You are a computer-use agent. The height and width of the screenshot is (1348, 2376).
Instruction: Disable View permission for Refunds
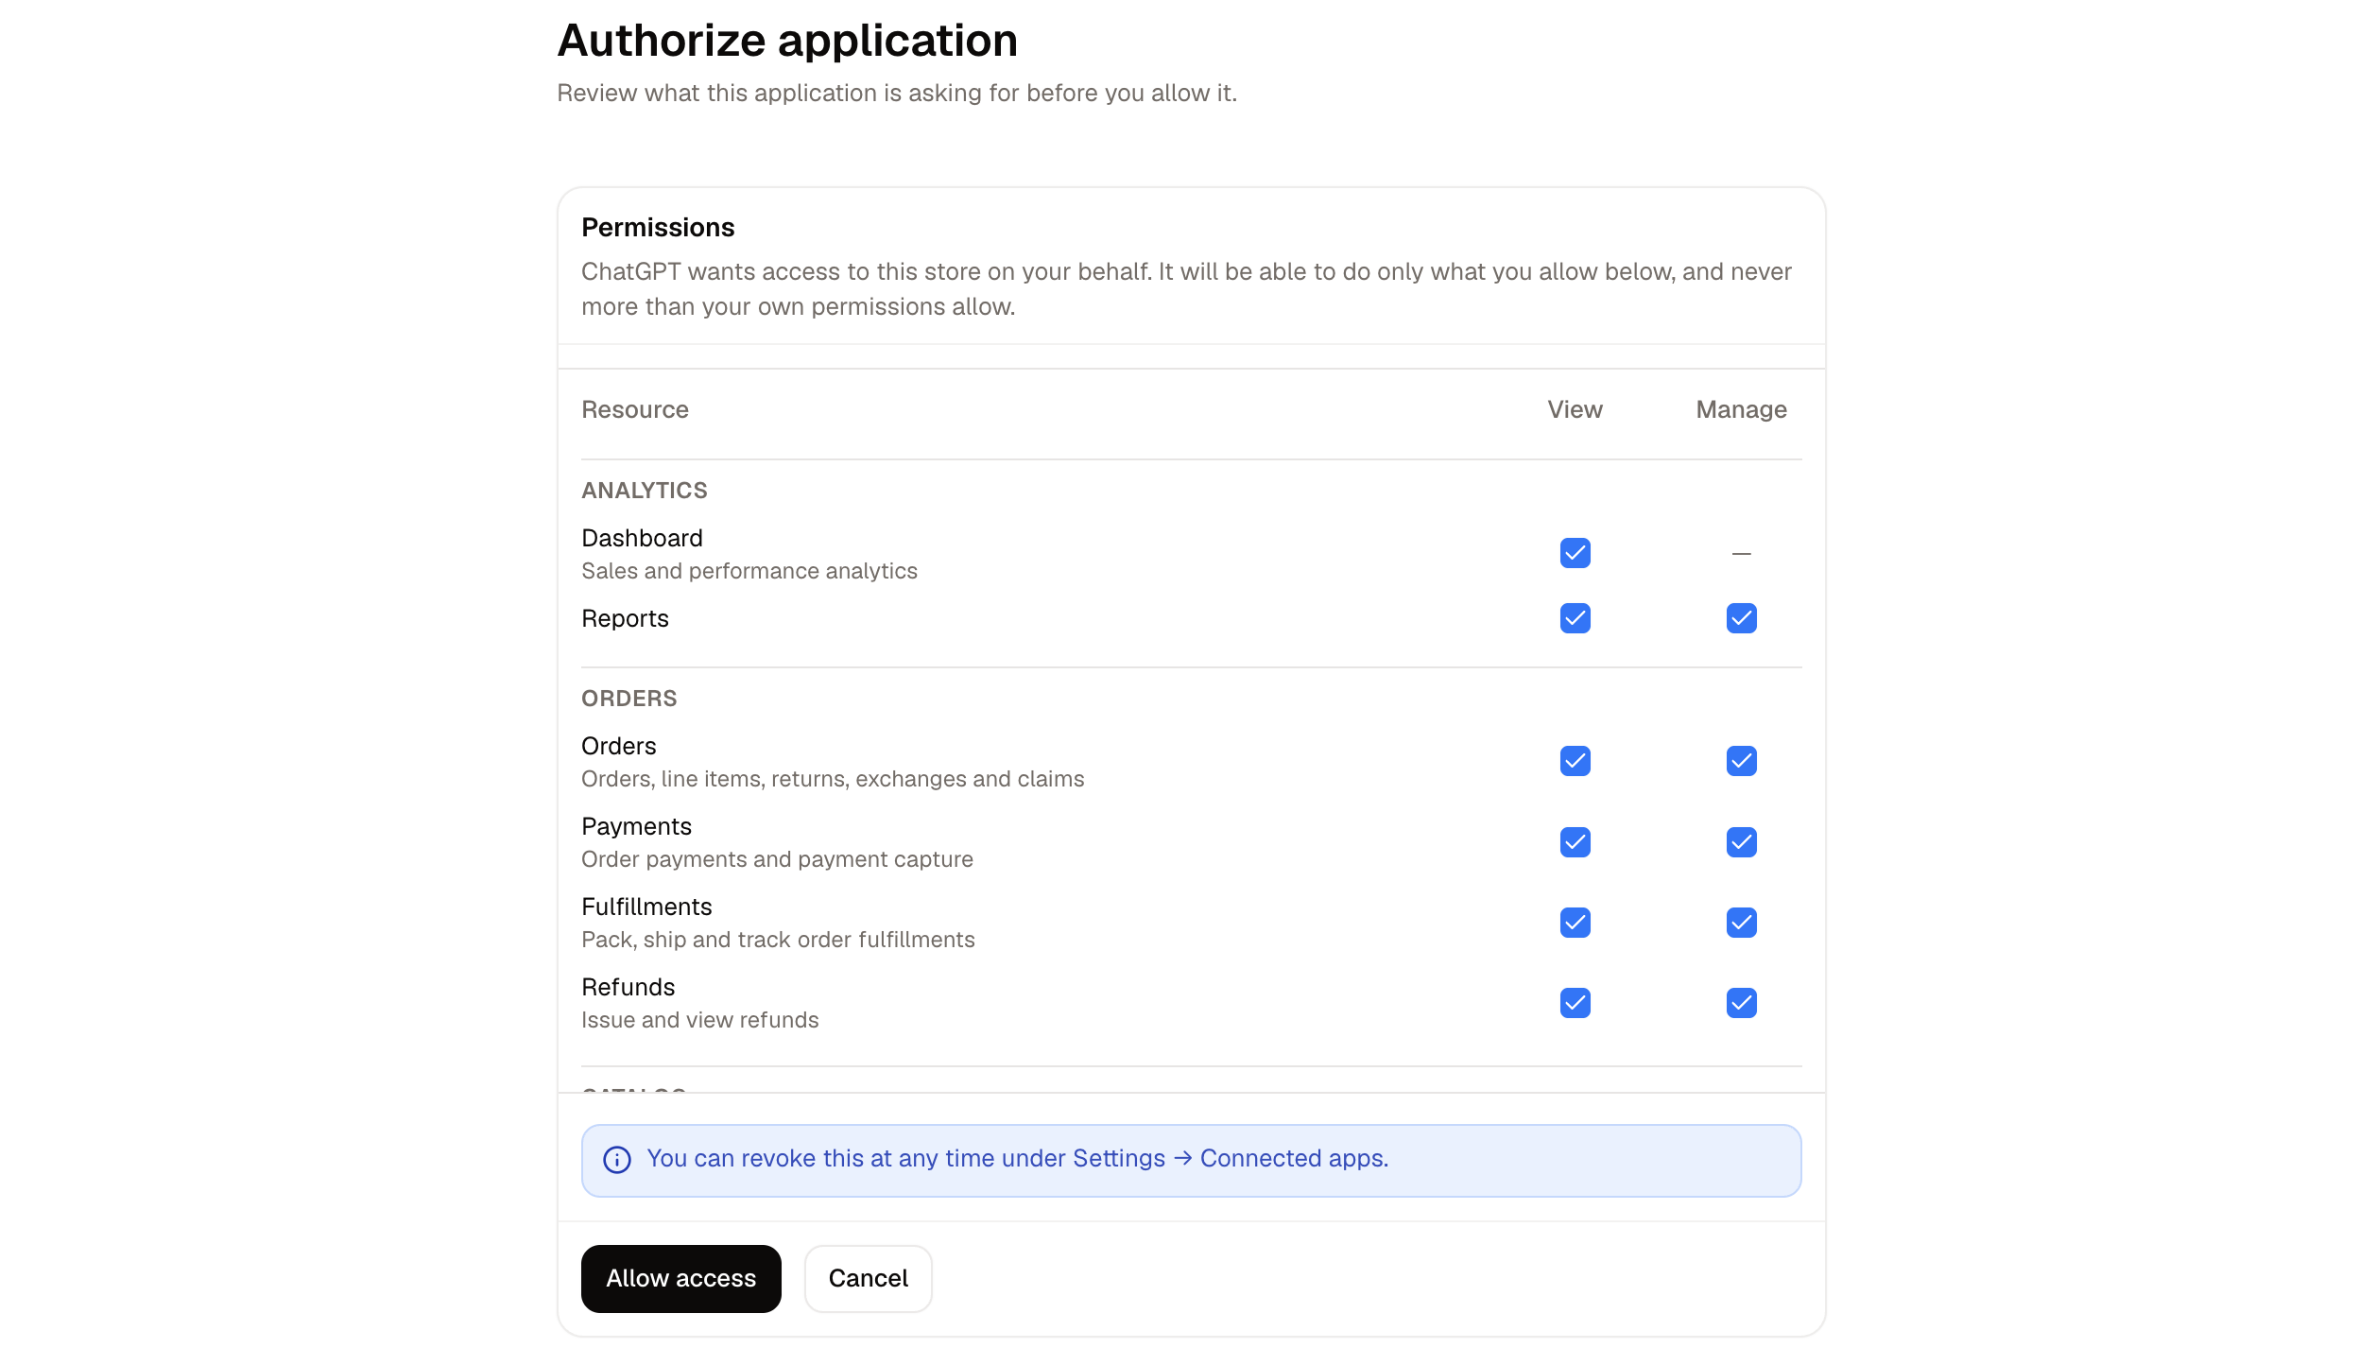[x=1575, y=1003]
